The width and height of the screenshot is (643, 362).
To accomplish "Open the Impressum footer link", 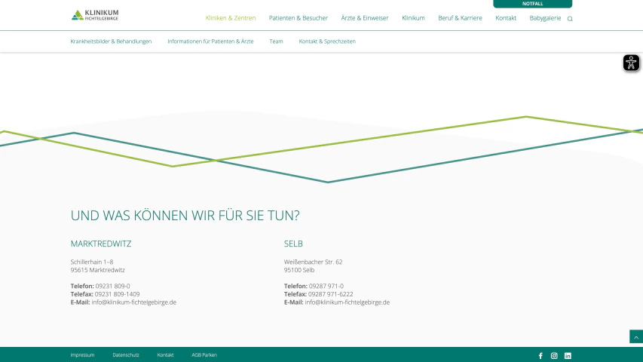I will coord(82,355).
